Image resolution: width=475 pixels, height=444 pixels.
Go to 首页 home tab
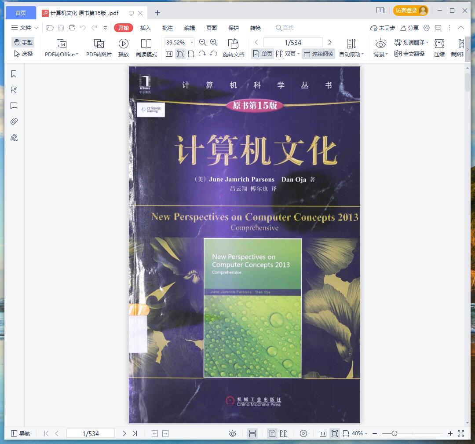[x=21, y=13]
